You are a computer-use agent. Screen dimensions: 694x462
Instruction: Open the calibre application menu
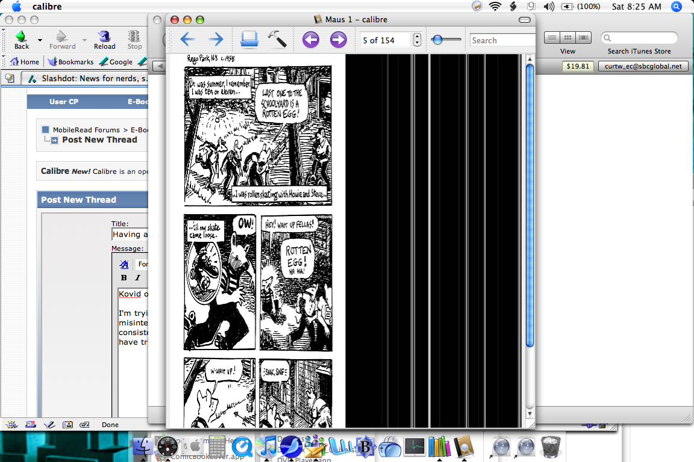pos(47,6)
